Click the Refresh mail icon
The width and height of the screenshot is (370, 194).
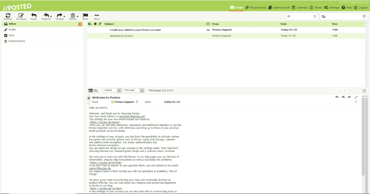pyautogui.click(x=8, y=16)
